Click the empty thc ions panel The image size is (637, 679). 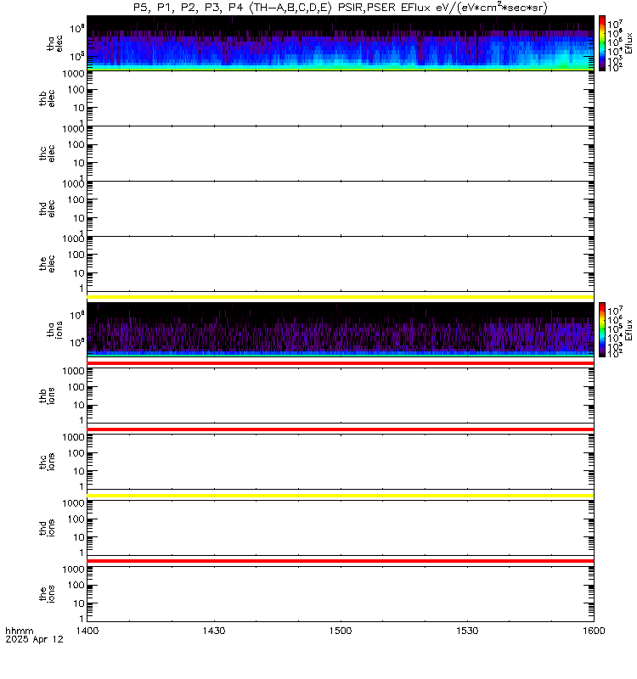(x=341, y=462)
